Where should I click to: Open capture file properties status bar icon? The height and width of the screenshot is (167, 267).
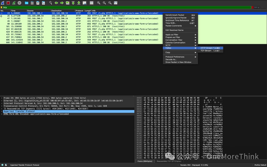pos(6,165)
